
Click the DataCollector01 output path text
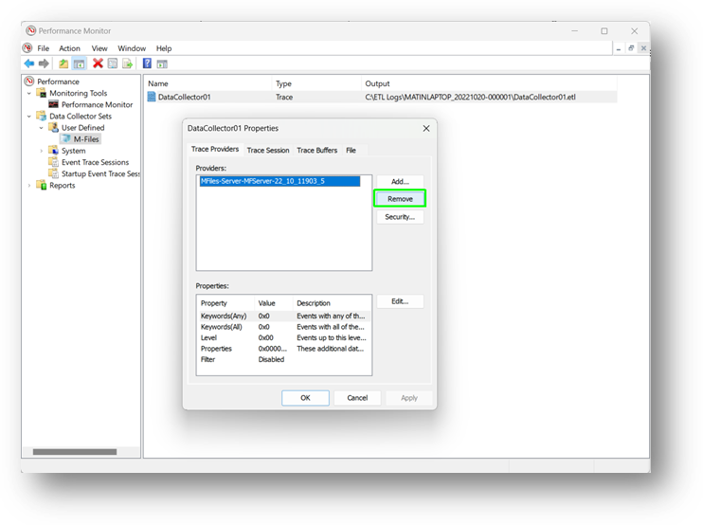470,97
